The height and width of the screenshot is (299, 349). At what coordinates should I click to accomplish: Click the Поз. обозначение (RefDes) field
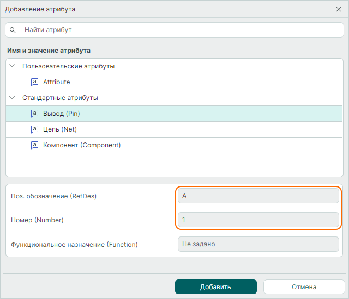[258, 196]
